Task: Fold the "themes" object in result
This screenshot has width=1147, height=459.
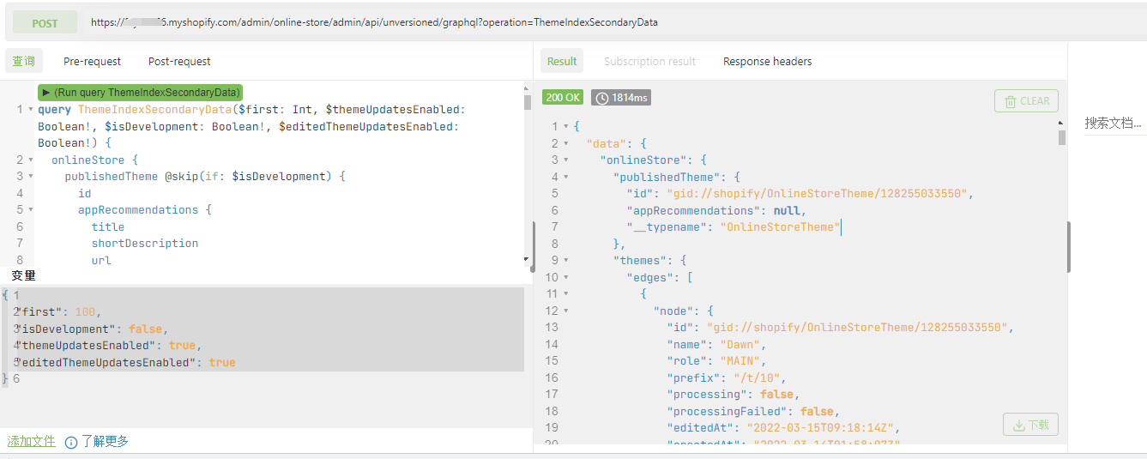Action: tap(566, 261)
